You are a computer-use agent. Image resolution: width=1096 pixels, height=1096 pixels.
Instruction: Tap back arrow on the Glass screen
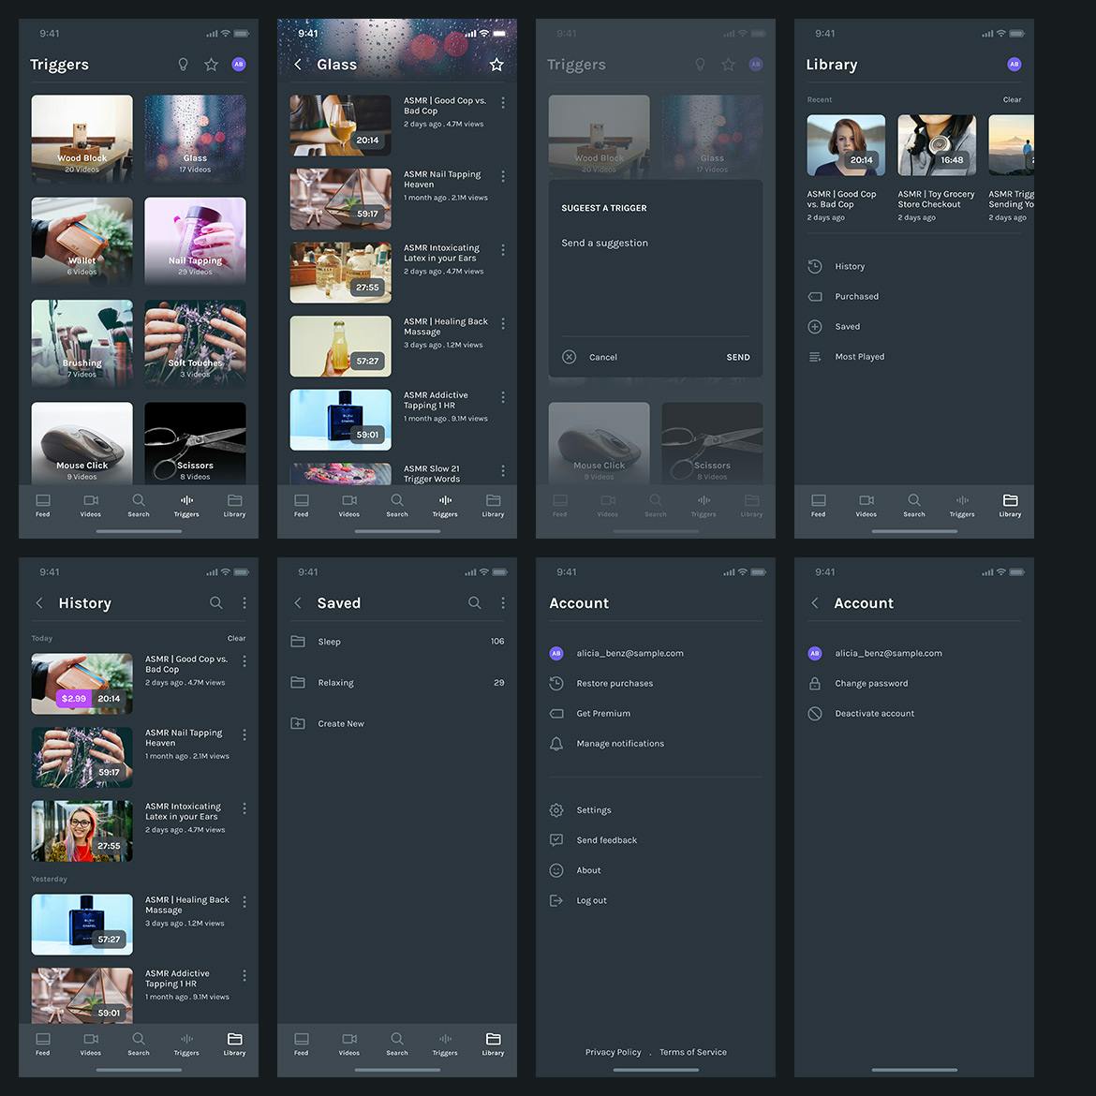[x=298, y=65]
